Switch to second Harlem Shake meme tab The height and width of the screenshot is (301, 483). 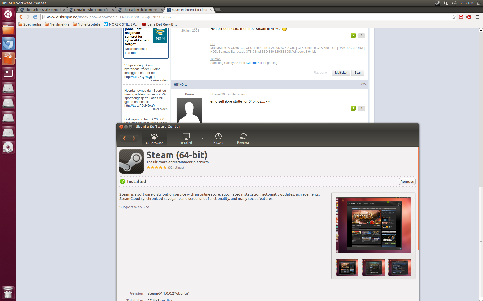tap(140, 10)
